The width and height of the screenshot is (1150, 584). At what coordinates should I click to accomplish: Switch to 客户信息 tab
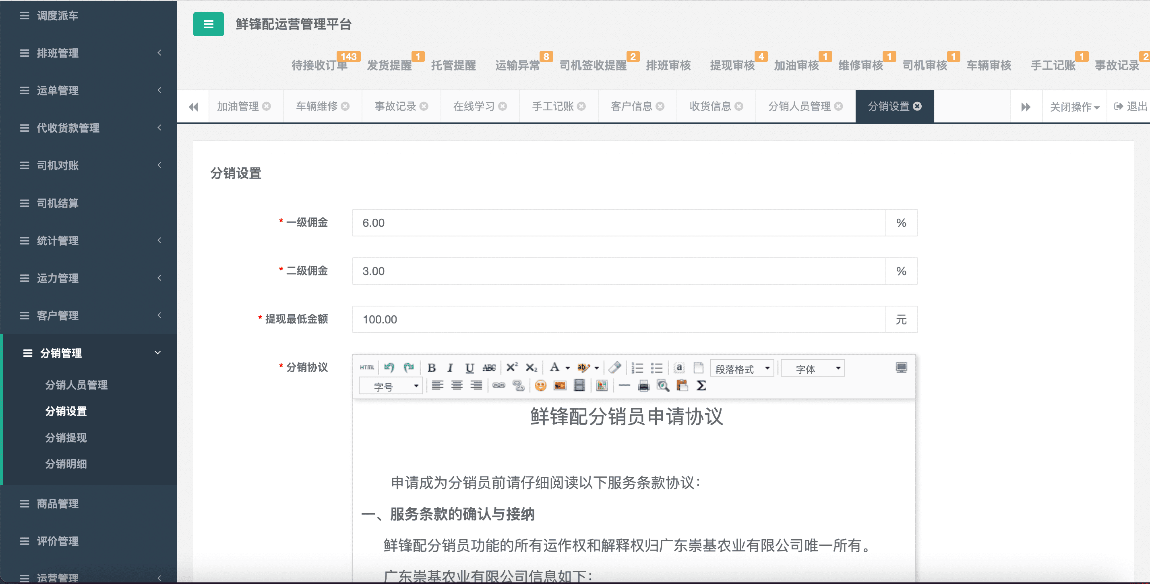tap(631, 106)
